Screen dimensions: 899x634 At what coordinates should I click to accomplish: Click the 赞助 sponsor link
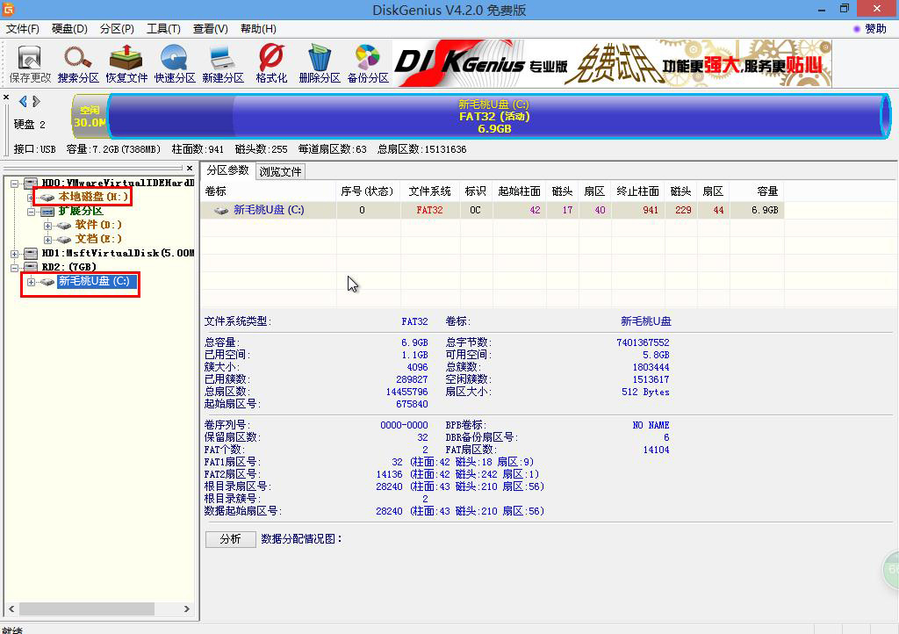[x=870, y=29]
